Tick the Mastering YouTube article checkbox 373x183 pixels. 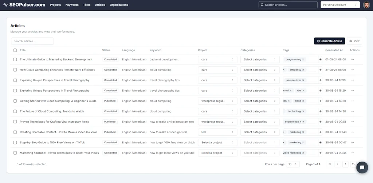point(15,153)
